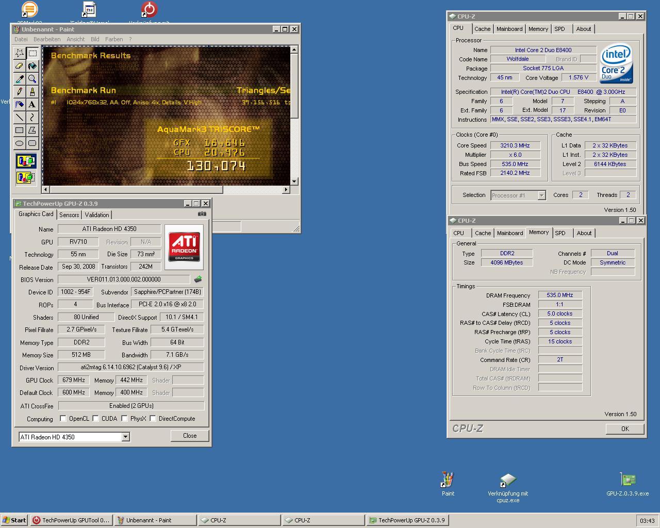Click the taskbar clock showing 03:43

[647, 521]
